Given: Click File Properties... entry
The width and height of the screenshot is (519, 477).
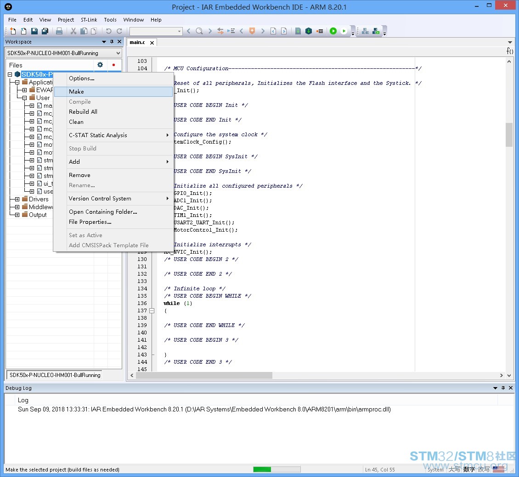Looking at the screenshot, I should click(113, 222).
